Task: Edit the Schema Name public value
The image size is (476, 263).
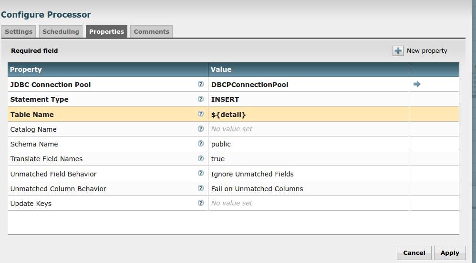Action: tap(308, 144)
